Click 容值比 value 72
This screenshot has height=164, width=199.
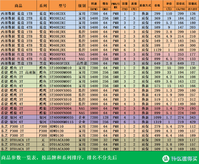point(193,63)
